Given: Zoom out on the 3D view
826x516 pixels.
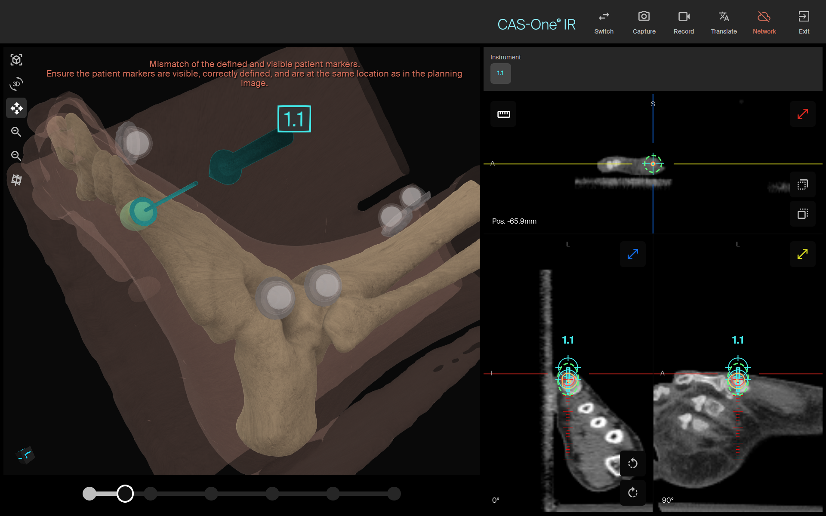Looking at the screenshot, I should 16,156.
